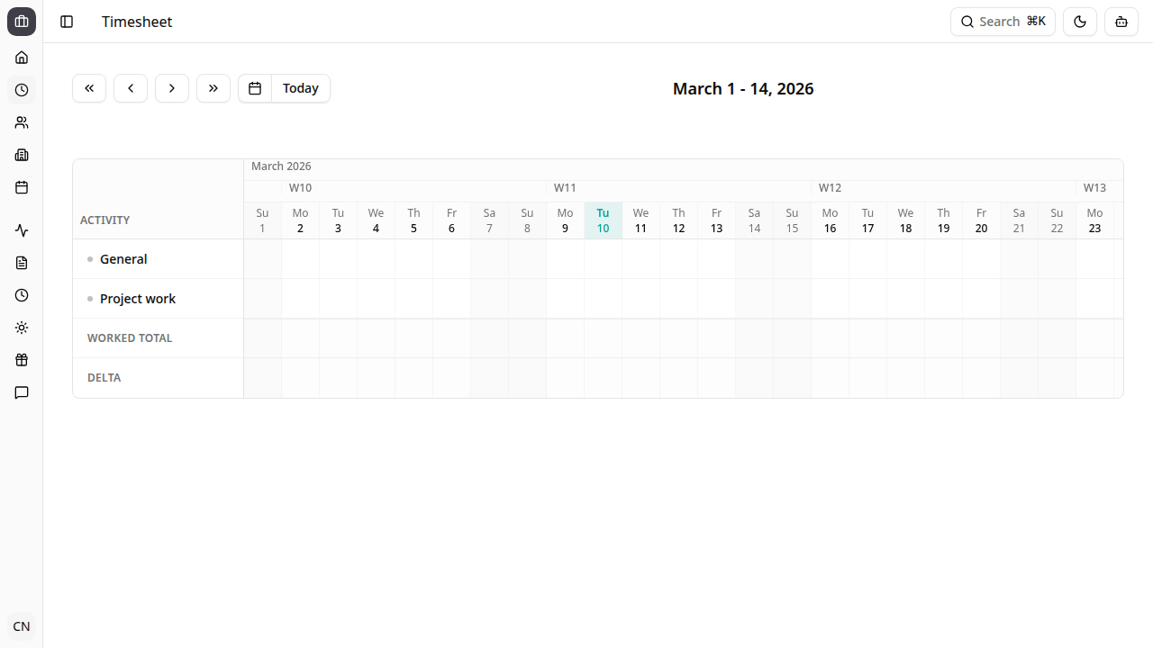Open the date picker calendar dropdown
This screenshot has height=648, width=1153.
255,88
